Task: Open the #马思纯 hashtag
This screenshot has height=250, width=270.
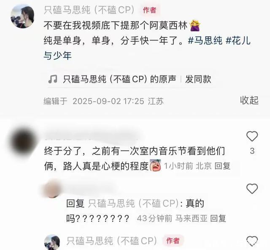Action: click(205, 41)
